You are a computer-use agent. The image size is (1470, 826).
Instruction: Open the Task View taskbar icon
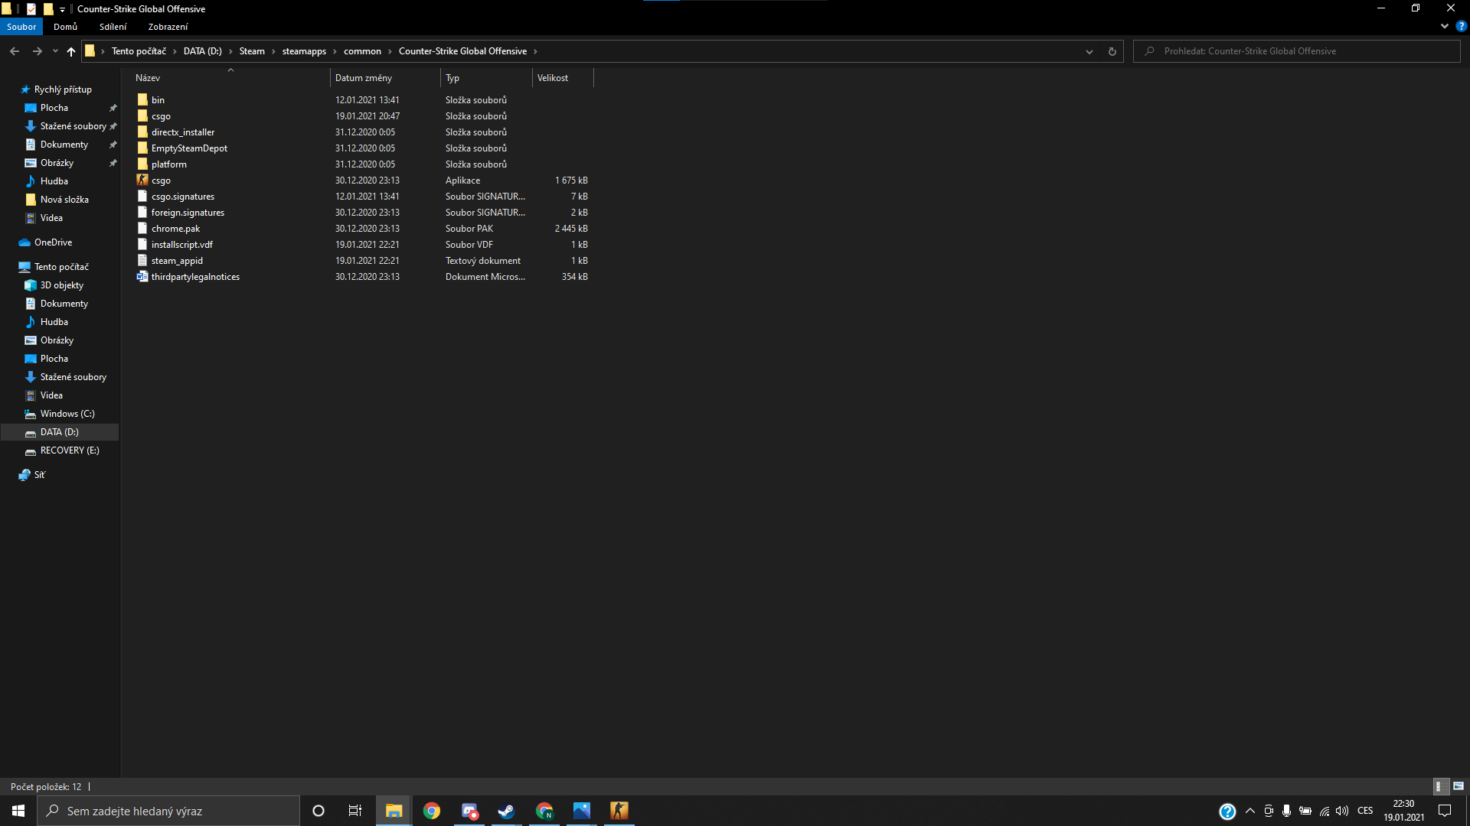coord(354,811)
